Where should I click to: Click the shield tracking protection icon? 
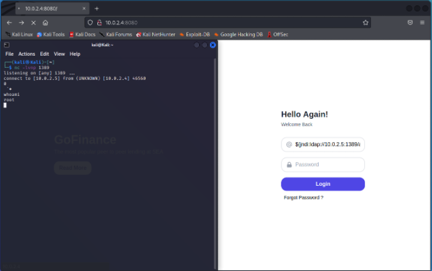tap(90, 23)
